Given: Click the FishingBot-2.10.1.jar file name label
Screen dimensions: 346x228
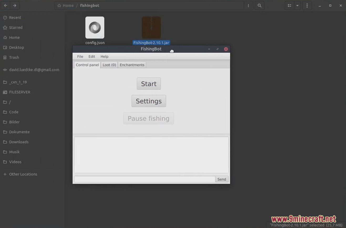Looking at the screenshot, I should pos(151,43).
